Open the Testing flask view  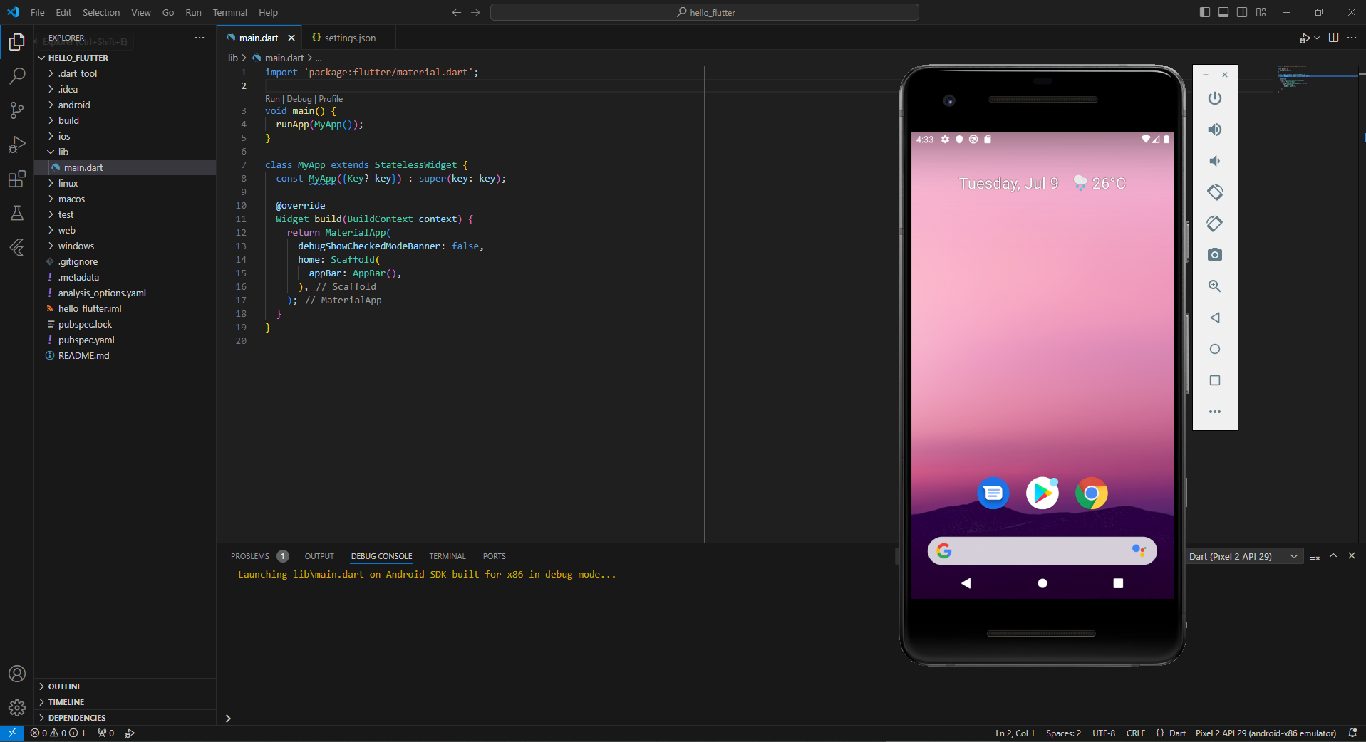click(x=17, y=213)
